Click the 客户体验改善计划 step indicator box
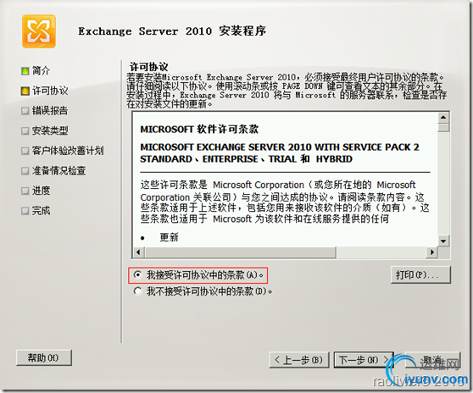 [x=25, y=151]
